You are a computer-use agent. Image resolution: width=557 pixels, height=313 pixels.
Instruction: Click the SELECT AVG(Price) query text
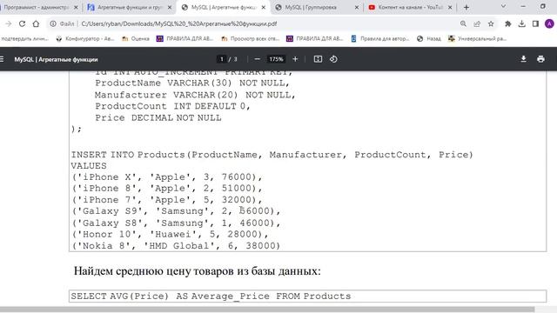(211, 296)
